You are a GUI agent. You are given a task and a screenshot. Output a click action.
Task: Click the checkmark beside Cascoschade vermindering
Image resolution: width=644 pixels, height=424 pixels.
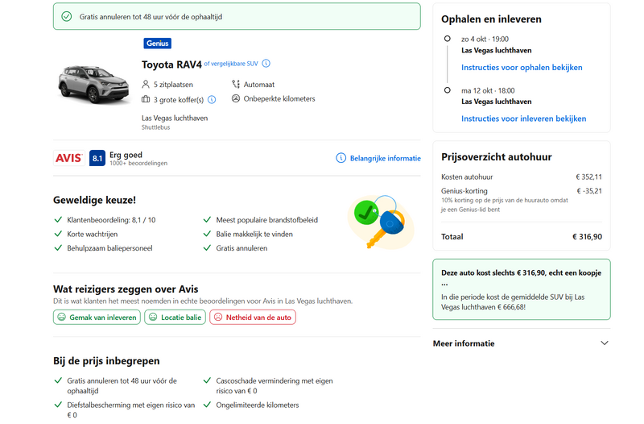207,380
